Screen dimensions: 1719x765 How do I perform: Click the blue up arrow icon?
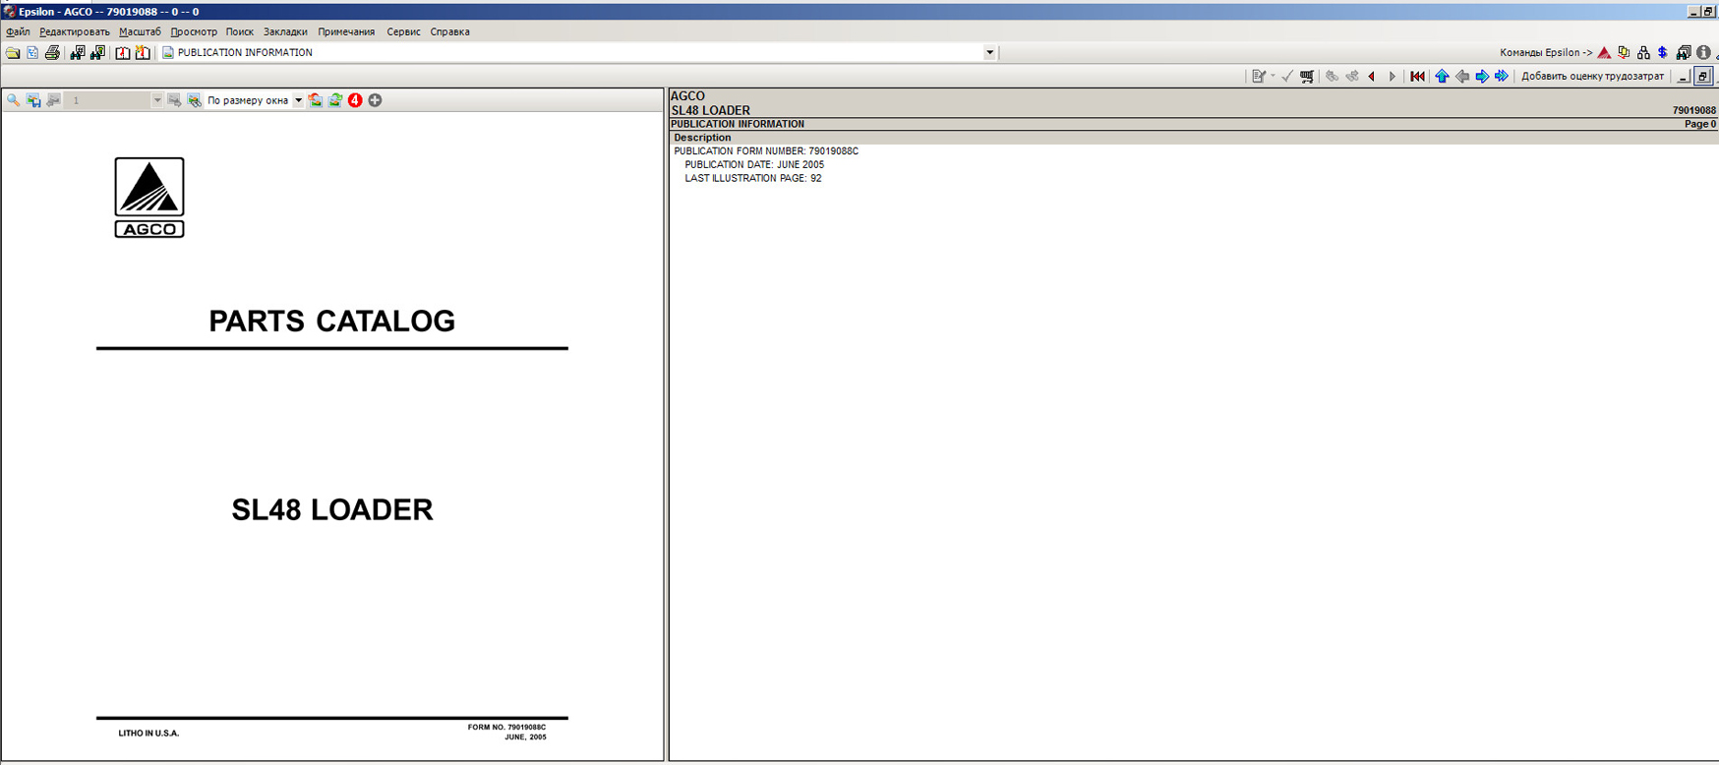click(1442, 77)
